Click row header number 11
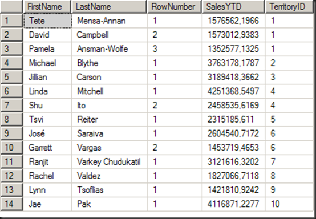This screenshot has height=219, width=316. click(11, 161)
